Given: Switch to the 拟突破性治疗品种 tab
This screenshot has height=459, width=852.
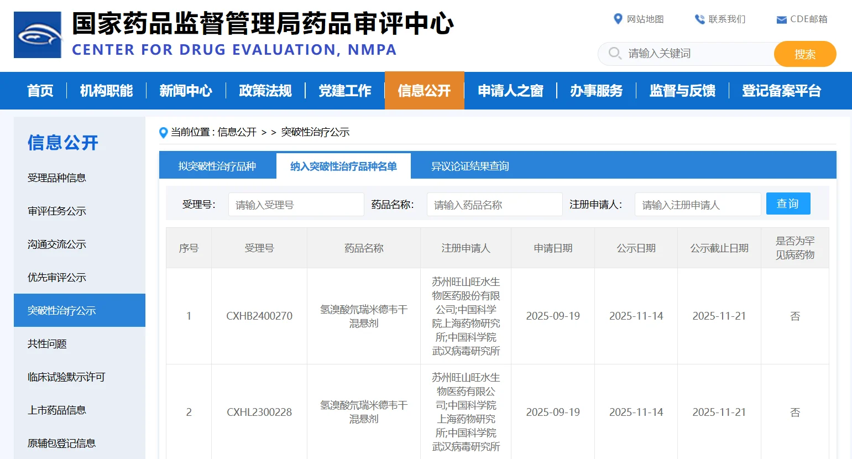Looking at the screenshot, I should (217, 166).
